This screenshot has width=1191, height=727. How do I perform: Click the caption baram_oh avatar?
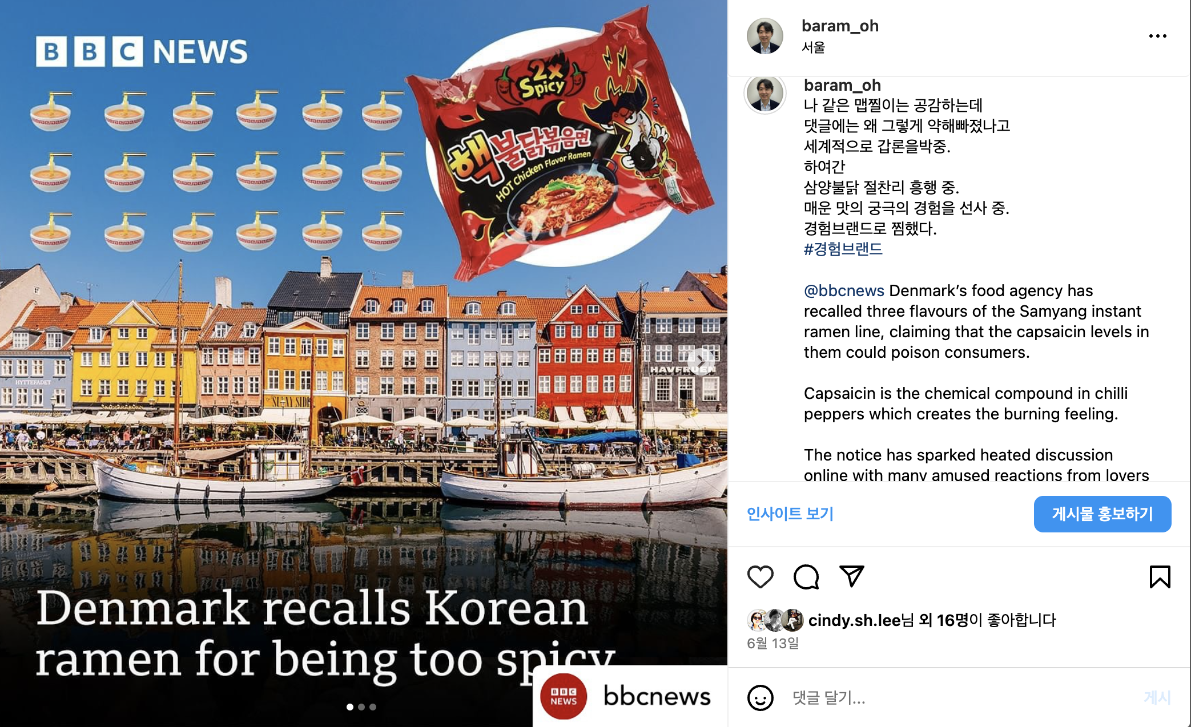coord(765,94)
